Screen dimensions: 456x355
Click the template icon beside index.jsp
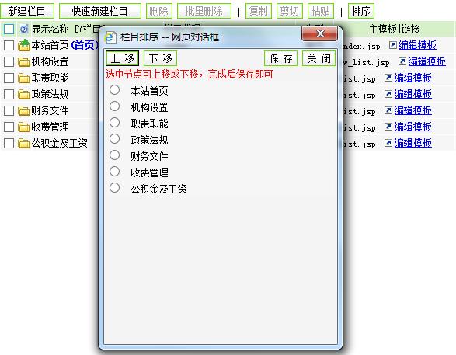point(392,45)
